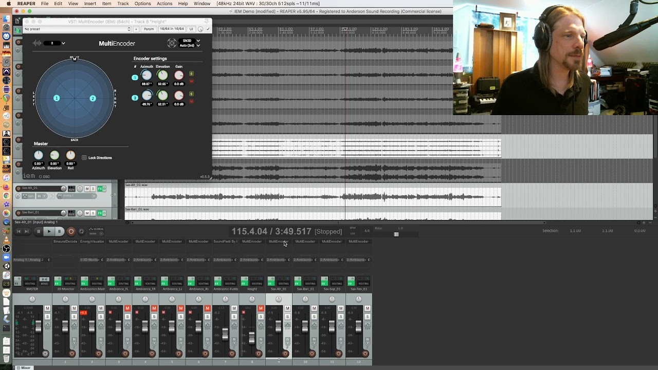This screenshot has height=370, width=658.
Task: Open EnergyVisualize FX slot in mixer
Action: pyautogui.click(x=92, y=242)
